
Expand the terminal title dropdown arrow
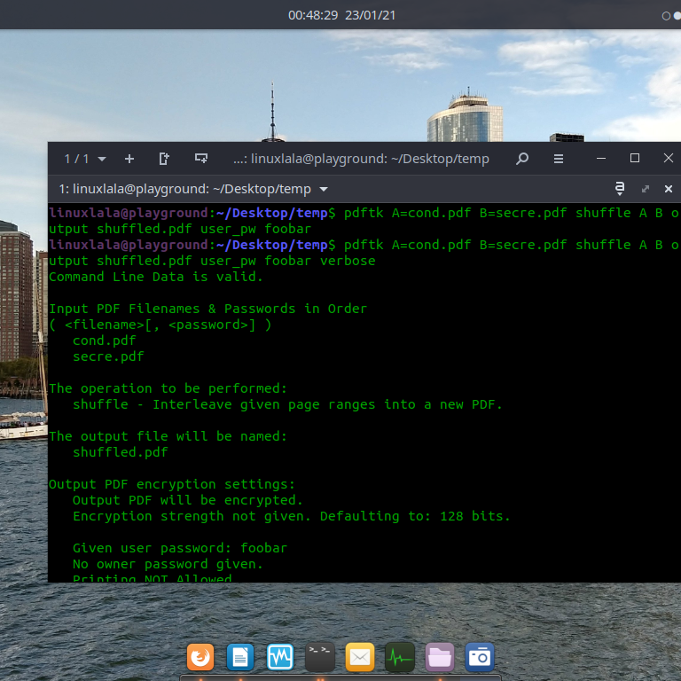pyautogui.click(x=324, y=189)
